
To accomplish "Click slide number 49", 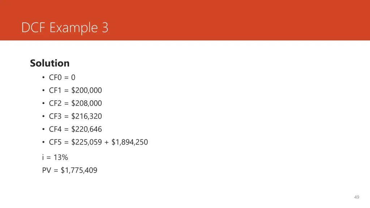I will 357,197.
